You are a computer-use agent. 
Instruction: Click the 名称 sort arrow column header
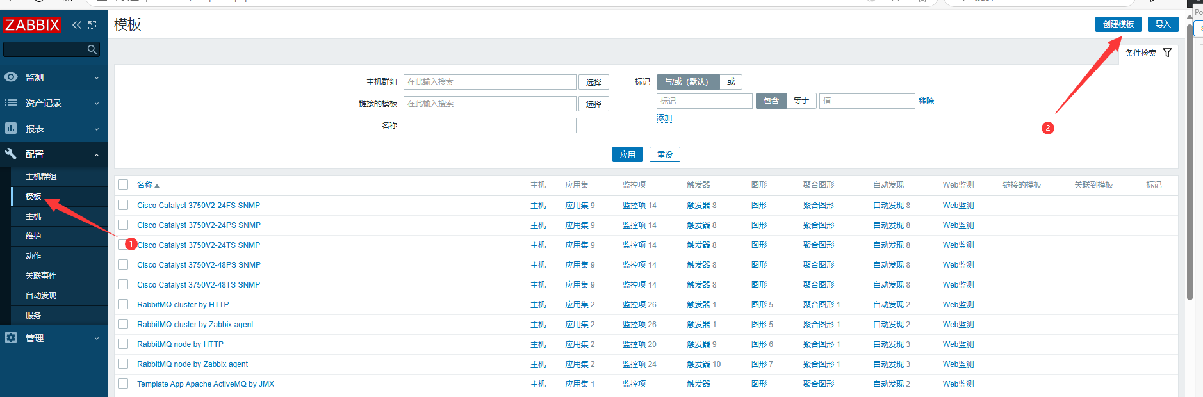pos(148,185)
